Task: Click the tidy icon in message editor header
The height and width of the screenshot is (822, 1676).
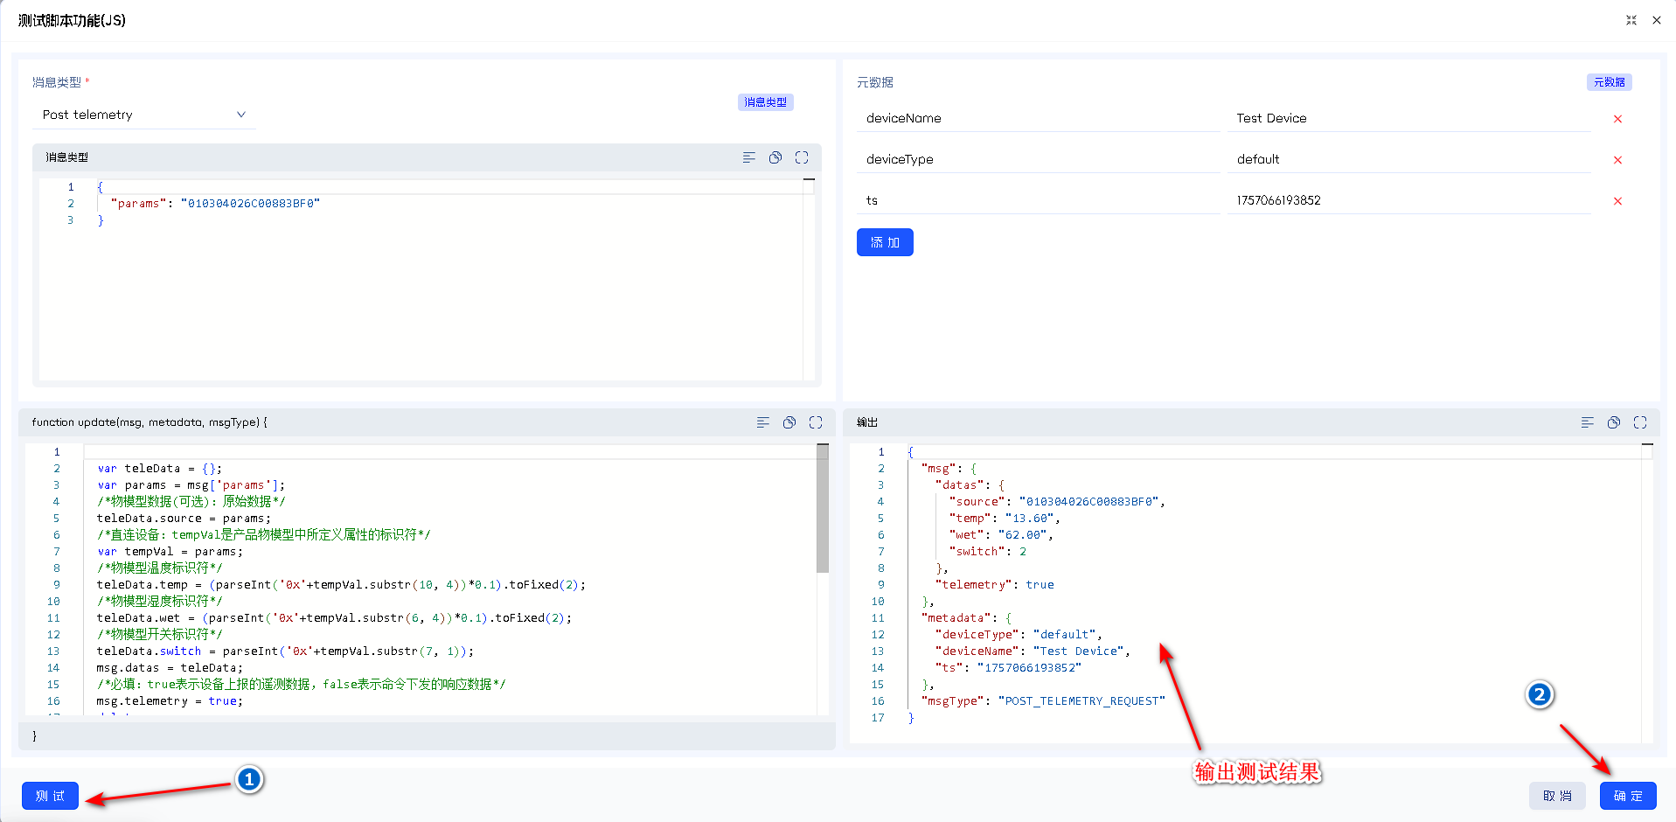Action: (775, 157)
